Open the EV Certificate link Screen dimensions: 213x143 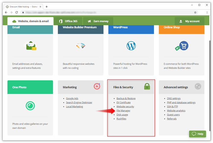[x=123, y=103]
